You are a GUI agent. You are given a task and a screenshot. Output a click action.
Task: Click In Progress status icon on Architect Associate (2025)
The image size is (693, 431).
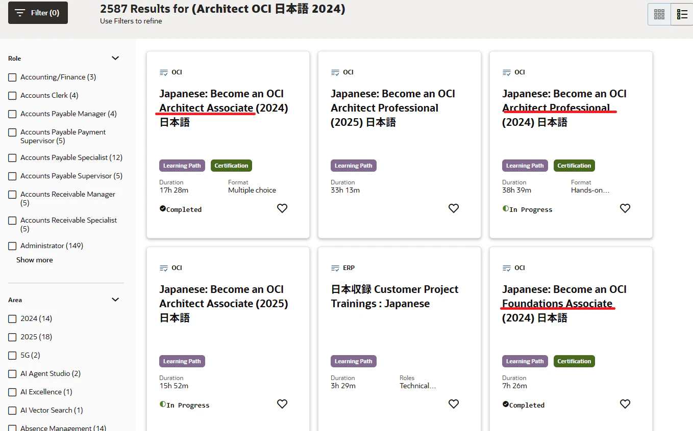point(163,404)
